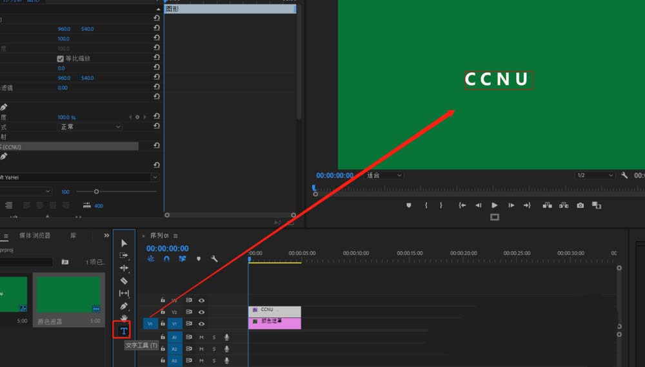Add a marker in the timeline panel
Screen dimensions: 645x367
[x=199, y=259]
